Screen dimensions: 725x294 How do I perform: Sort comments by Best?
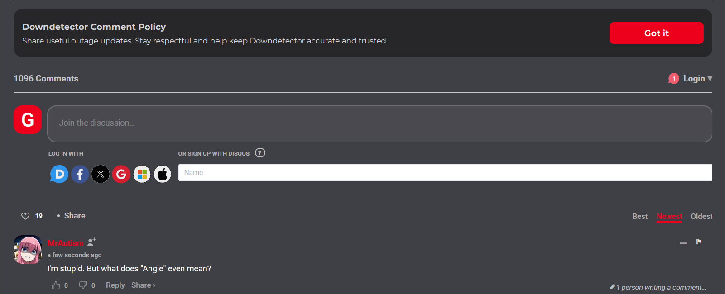[x=640, y=216]
